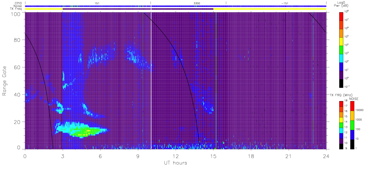
Task: Click the 12 tick on UT hours axis
Action: click(x=175, y=156)
